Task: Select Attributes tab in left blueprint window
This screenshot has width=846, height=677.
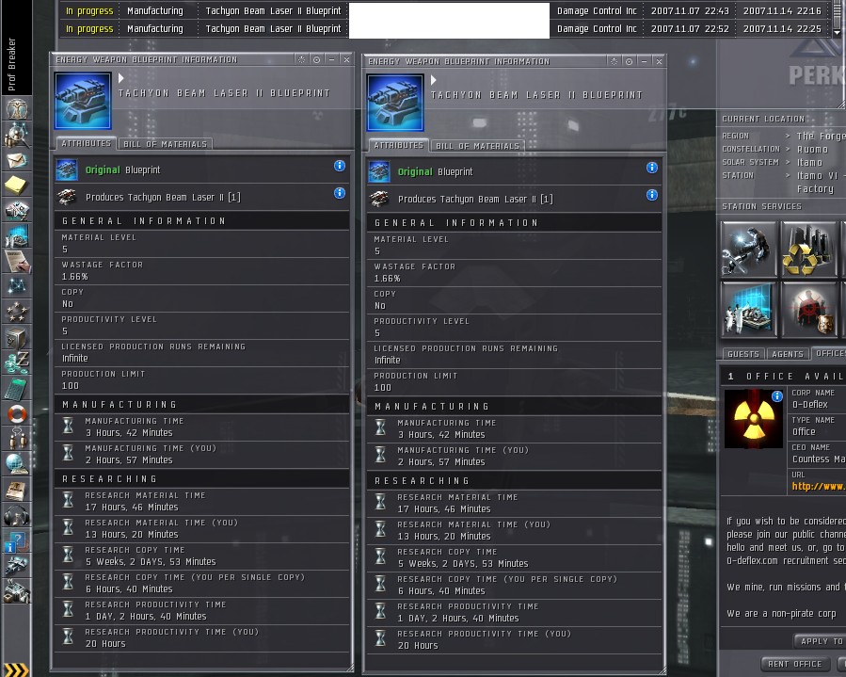Action: tap(87, 144)
